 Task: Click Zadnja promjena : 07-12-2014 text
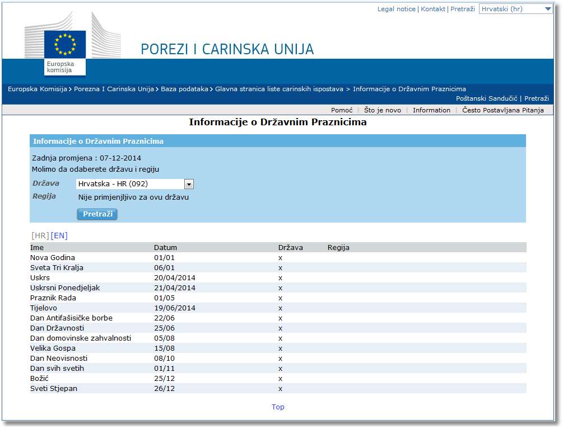pos(86,158)
